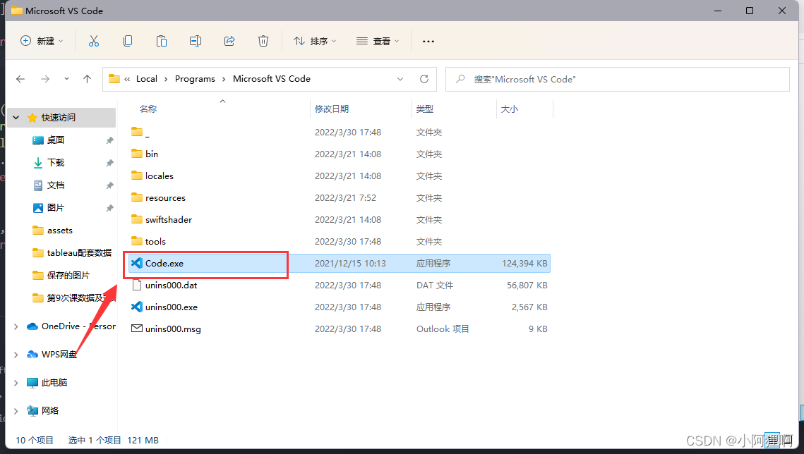
Task: Select the tools folder
Action: 339,242
